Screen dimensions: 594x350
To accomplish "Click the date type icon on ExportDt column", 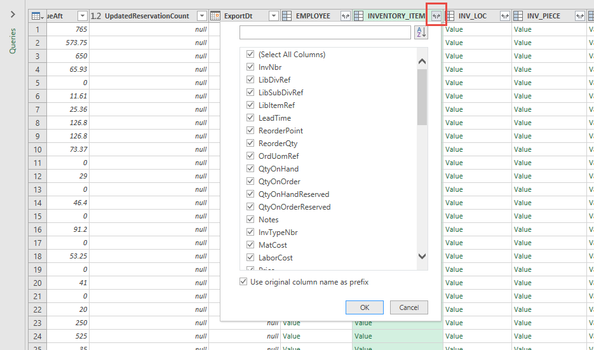I will point(215,16).
